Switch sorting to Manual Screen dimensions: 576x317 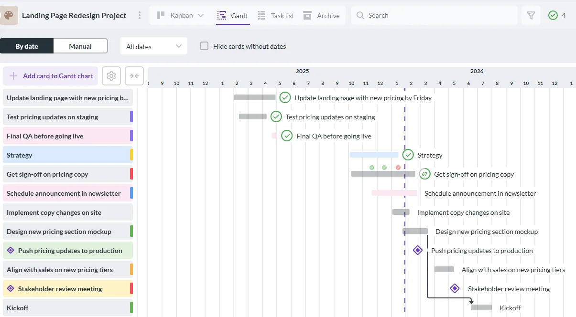pyautogui.click(x=80, y=46)
